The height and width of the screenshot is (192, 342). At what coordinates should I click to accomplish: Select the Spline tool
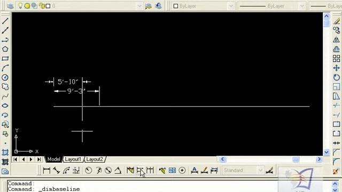5,96
